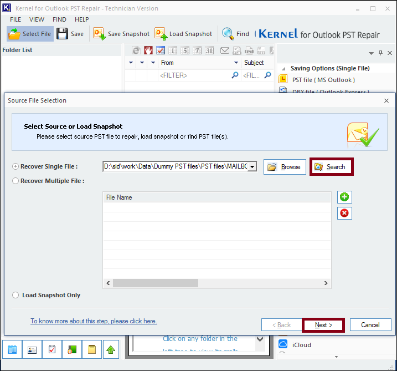
Task: Open the saving options pane dropdown arrow
Action: [x=371, y=53]
